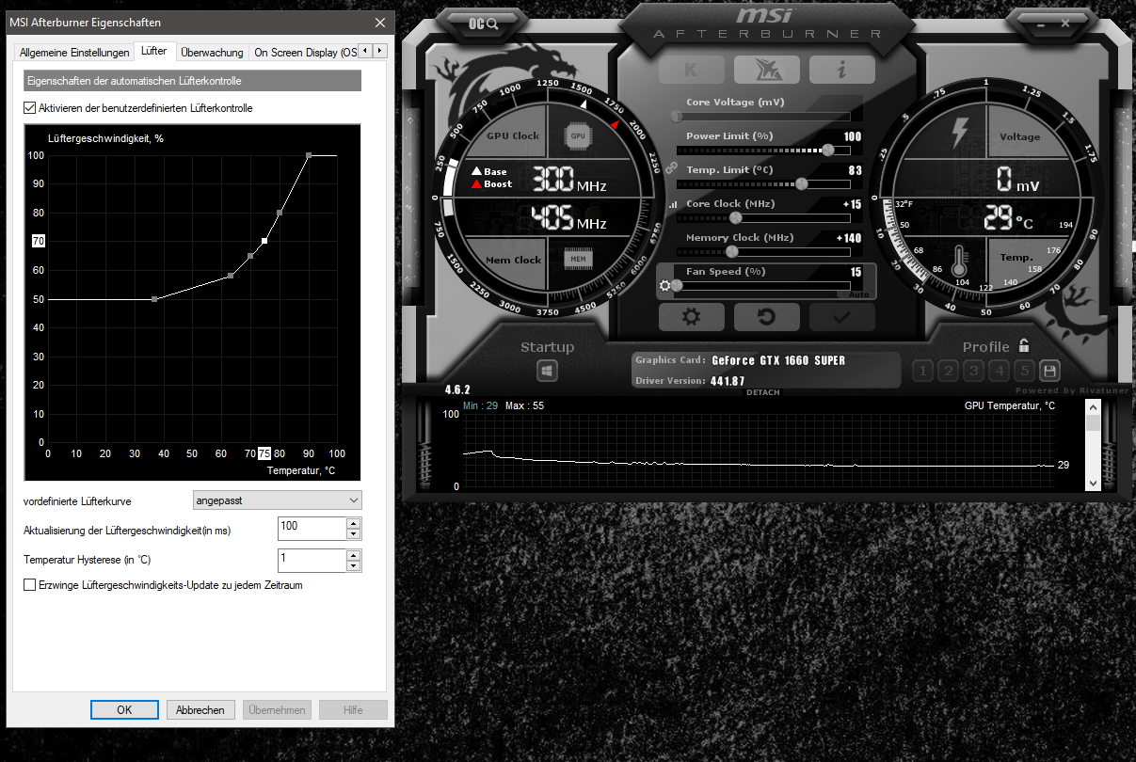Toggle fan speed Auto mode
Viewport: 1136px width, 762px height.
click(x=857, y=294)
